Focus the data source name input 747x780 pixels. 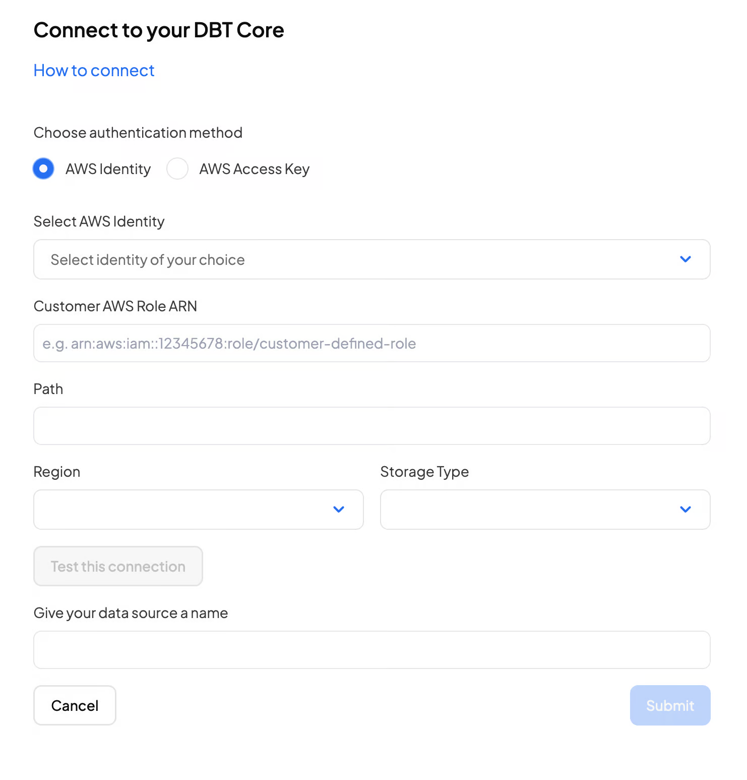pyautogui.click(x=371, y=650)
